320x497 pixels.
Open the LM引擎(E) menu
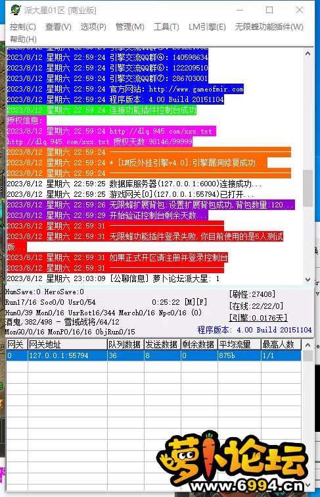click(207, 26)
